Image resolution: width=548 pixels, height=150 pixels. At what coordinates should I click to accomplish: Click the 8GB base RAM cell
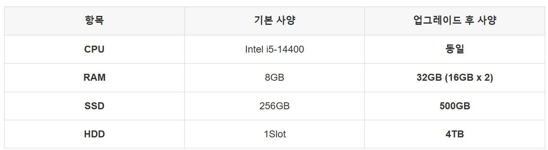point(274,77)
